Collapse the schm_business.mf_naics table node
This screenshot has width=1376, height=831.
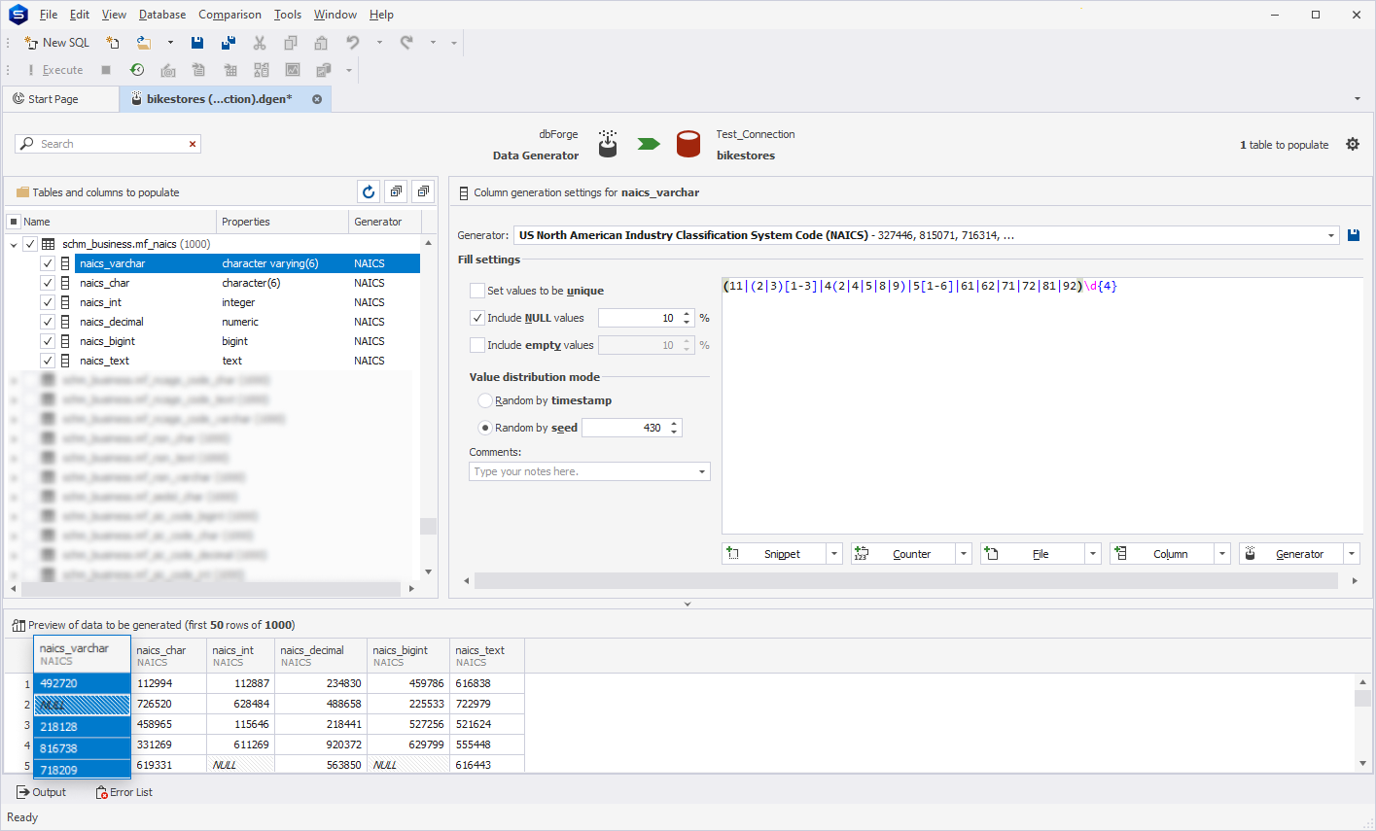tap(14, 245)
